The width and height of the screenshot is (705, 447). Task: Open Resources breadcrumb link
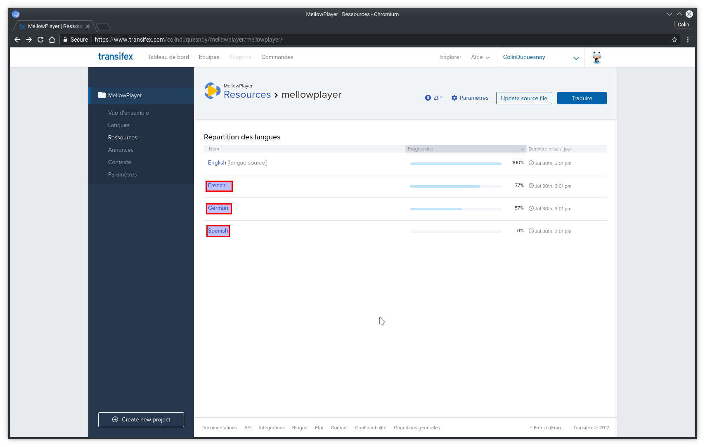click(x=247, y=94)
